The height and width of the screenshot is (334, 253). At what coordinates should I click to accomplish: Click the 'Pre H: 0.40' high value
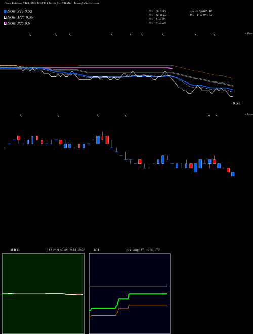(x=157, y=15)
